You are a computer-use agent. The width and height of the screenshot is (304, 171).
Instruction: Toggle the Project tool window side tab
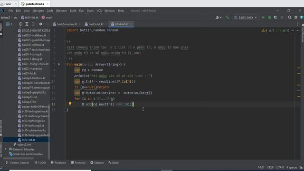pos(1,29)
